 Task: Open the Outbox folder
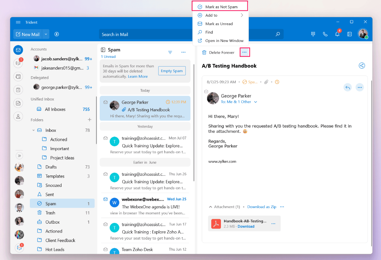(62, 222)
